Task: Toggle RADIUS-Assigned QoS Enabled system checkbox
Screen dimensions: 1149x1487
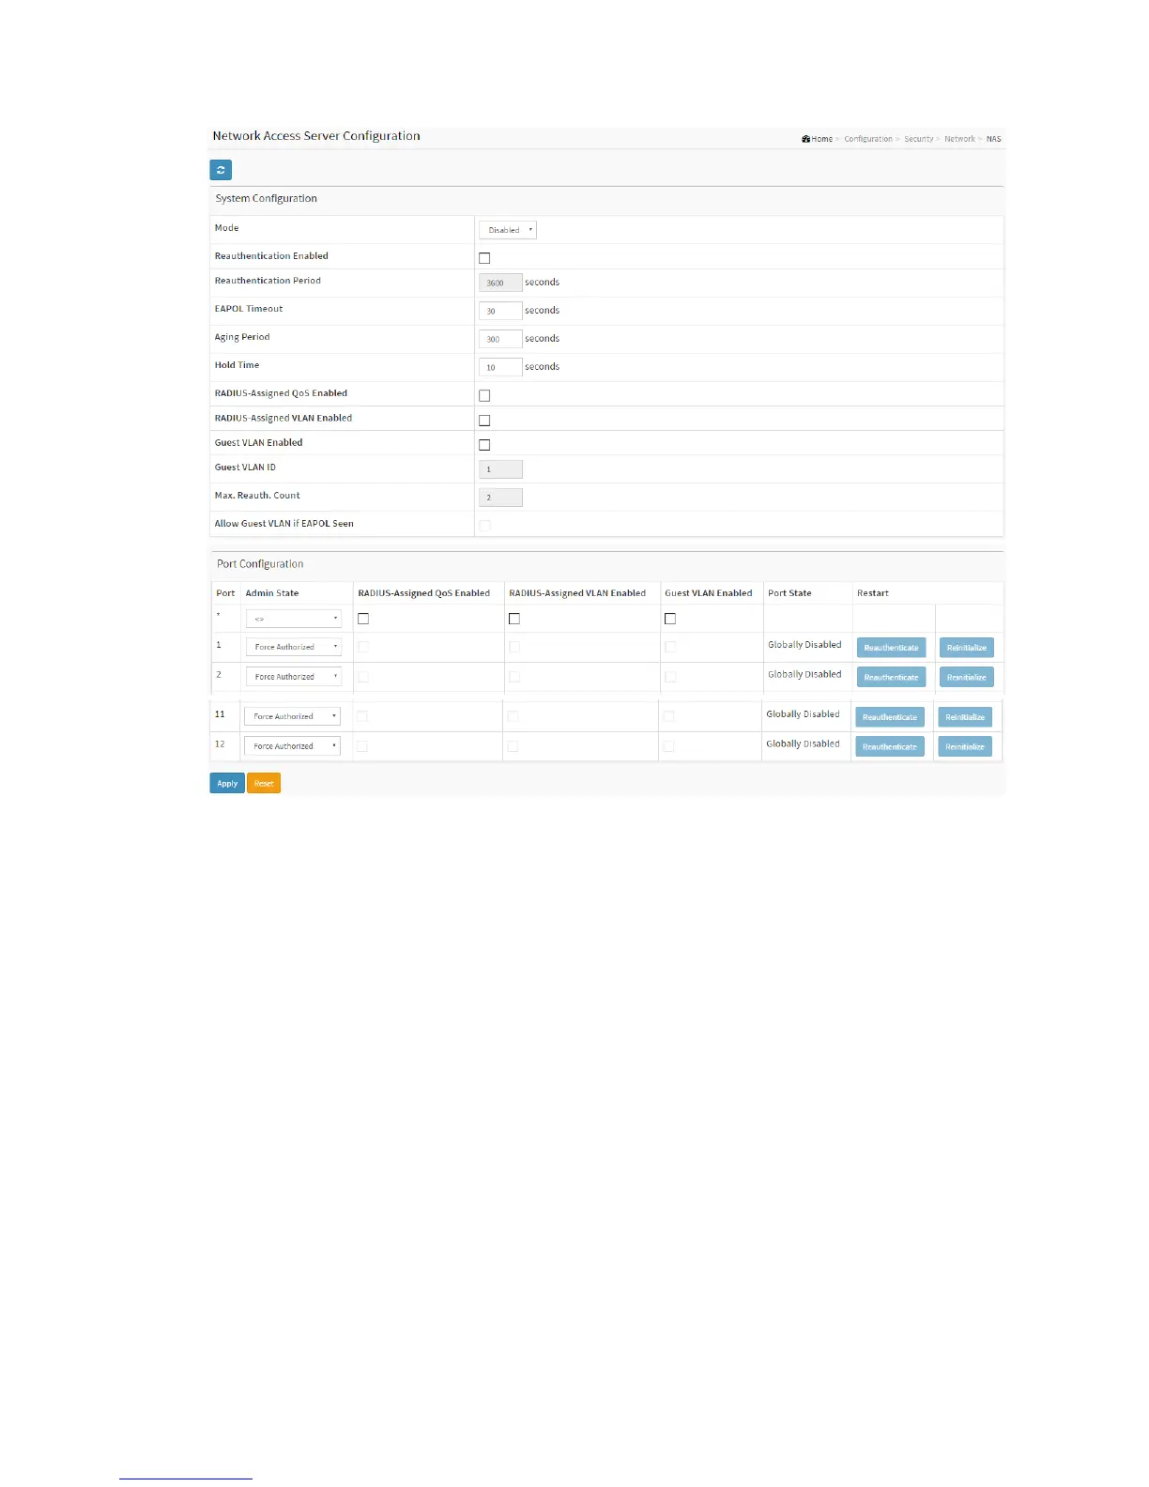Action: pos(484,396)
